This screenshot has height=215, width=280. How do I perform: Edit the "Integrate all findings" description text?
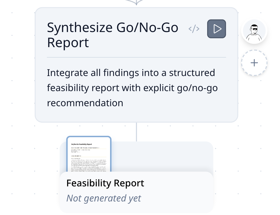point(131,73)
